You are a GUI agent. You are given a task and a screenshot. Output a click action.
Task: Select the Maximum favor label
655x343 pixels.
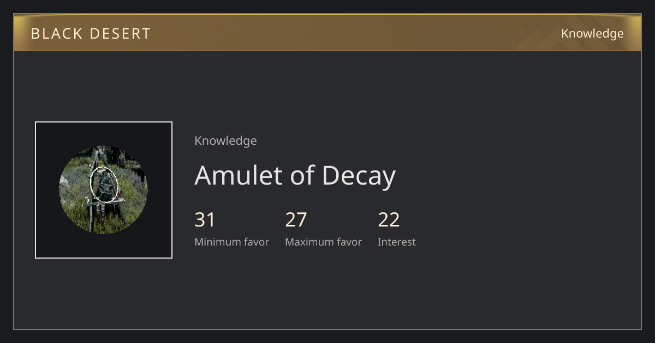tap(323, 242)
